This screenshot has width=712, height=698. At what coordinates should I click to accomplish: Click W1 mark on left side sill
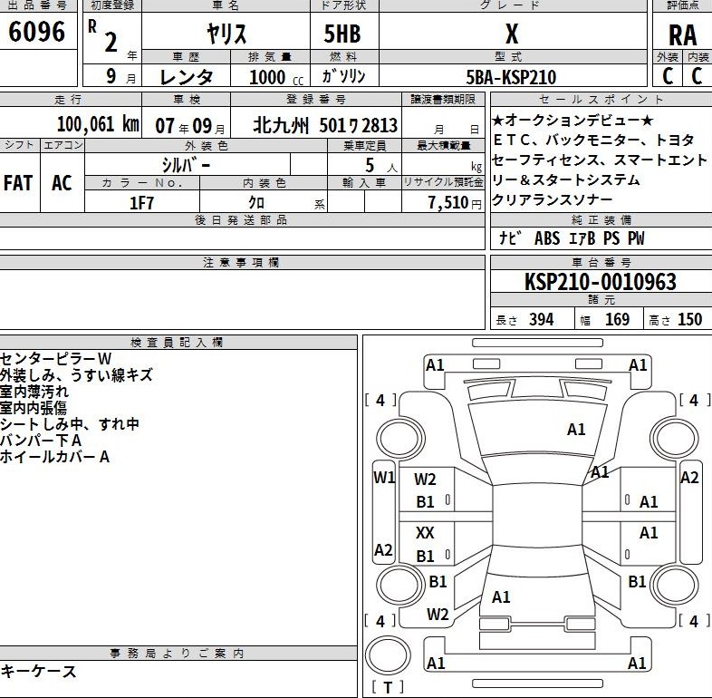point(384,477)
